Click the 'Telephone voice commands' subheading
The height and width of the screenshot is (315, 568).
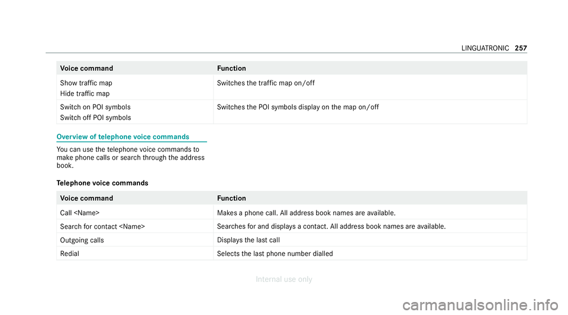(x=102, y=183)
